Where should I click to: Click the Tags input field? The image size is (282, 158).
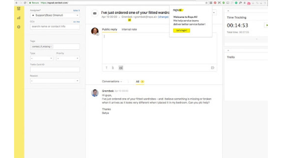pos(55,47)
